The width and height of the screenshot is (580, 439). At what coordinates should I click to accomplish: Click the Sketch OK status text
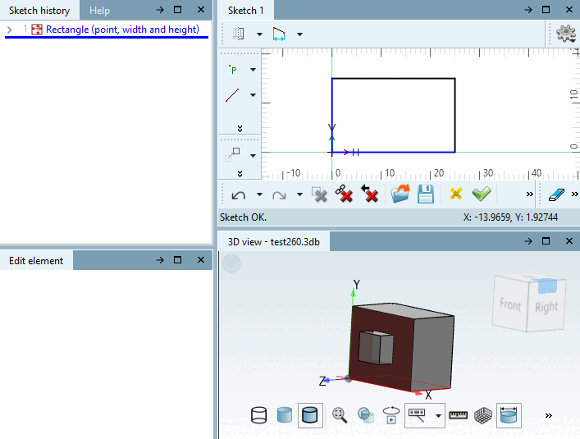point(243,217)
